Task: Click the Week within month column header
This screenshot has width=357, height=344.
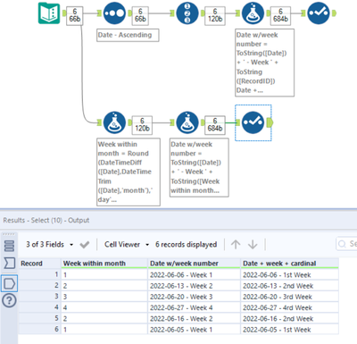Action: pos(104,264)
